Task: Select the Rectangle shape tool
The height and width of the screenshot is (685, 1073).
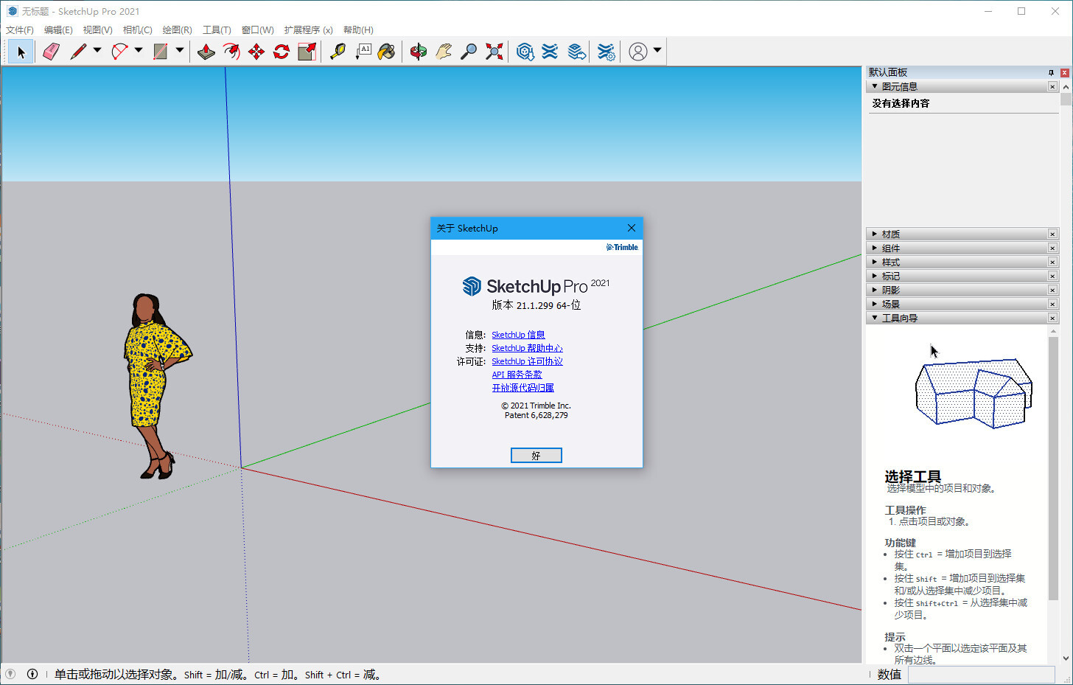Action: coord(160,52)
